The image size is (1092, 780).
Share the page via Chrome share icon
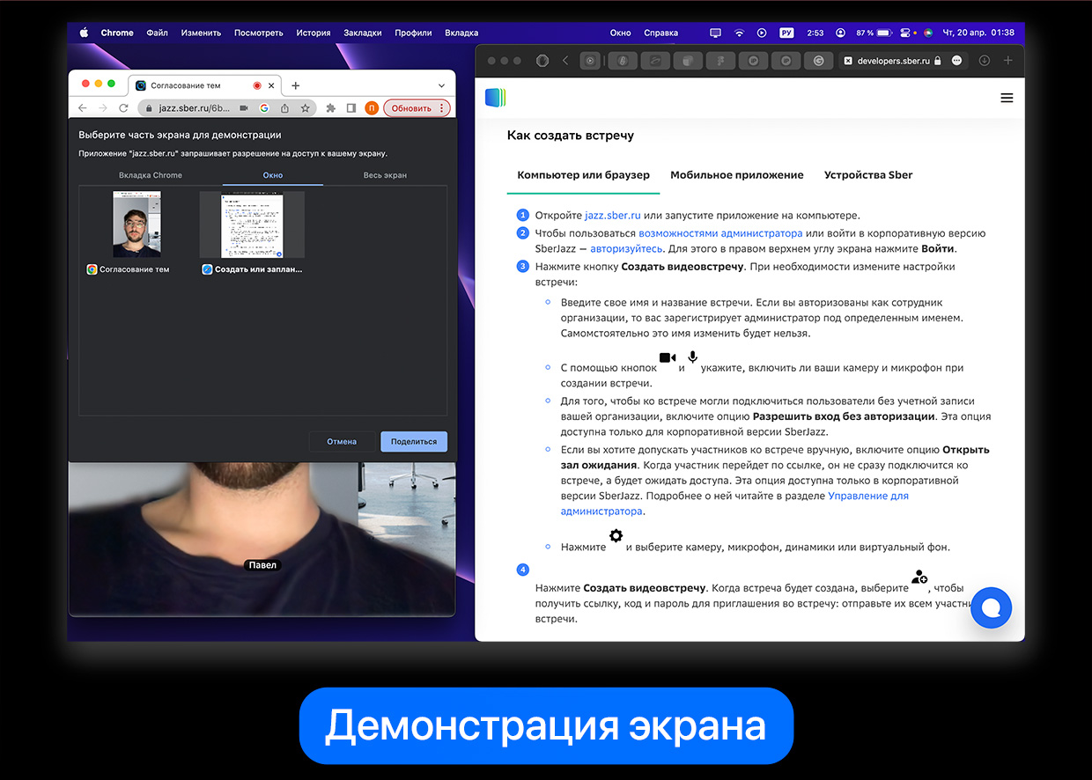284,108
